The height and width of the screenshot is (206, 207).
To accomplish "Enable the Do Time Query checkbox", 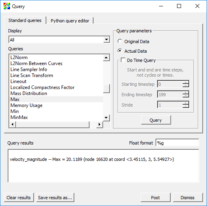I will tap(123, 60).
